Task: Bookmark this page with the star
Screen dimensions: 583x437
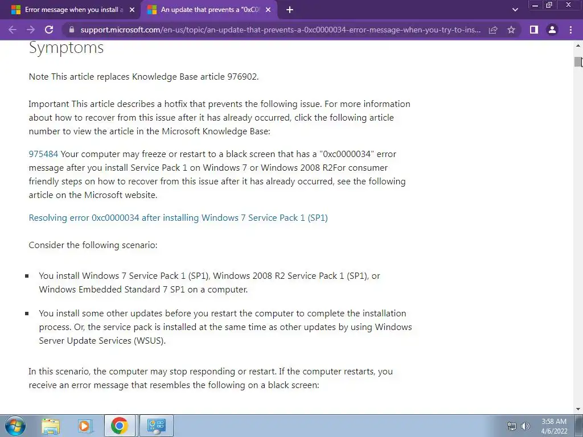Action: [511, 30]
